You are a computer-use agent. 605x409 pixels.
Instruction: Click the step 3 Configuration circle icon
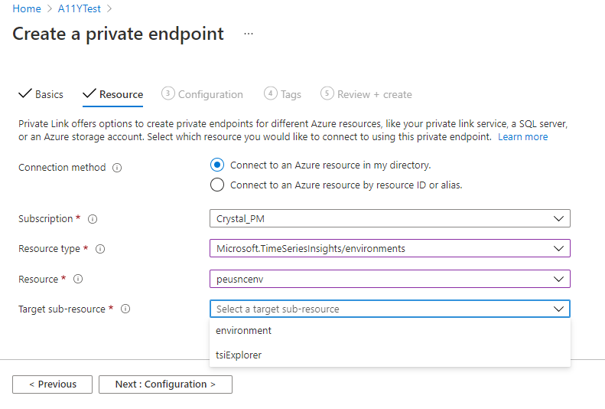click(x=168, y=93)
